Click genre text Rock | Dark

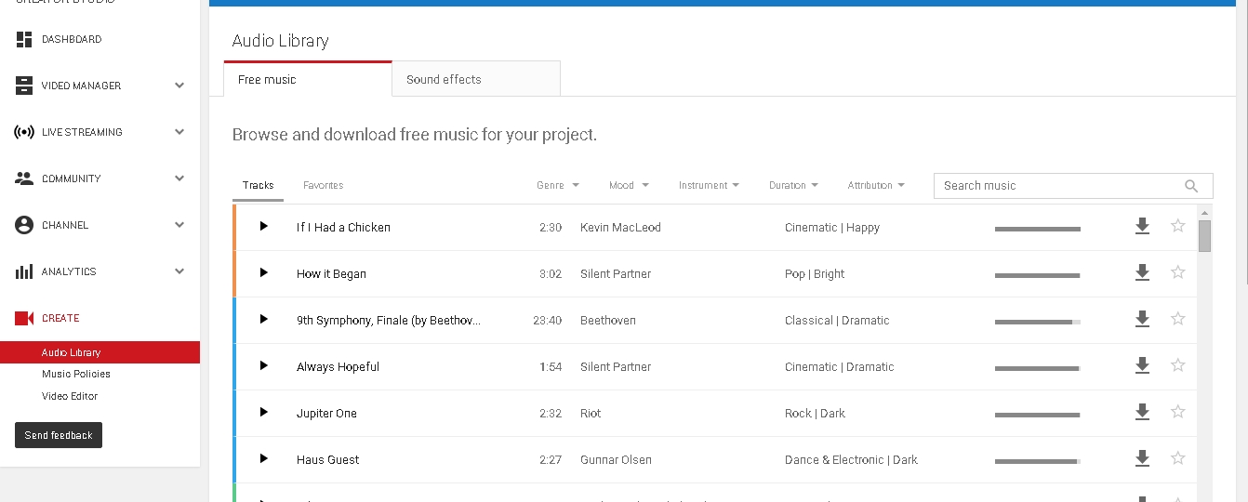coord(815,413)
